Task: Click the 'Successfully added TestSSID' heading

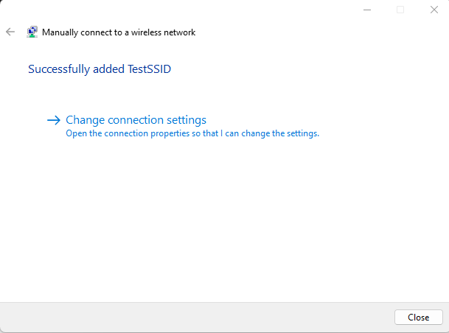Action: (100, 69)
